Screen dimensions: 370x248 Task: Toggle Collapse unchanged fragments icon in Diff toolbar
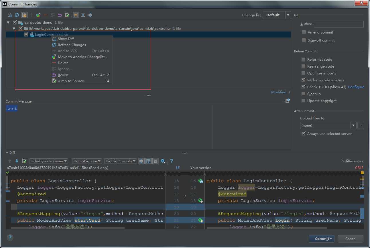(141, 161)
